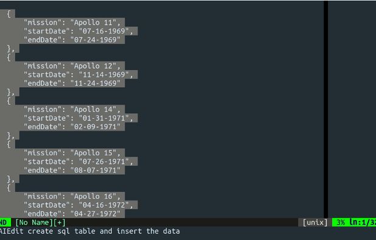Click the end date "11-24-1969"
This screenshot has width=376, height=240.
pos(95,83)
